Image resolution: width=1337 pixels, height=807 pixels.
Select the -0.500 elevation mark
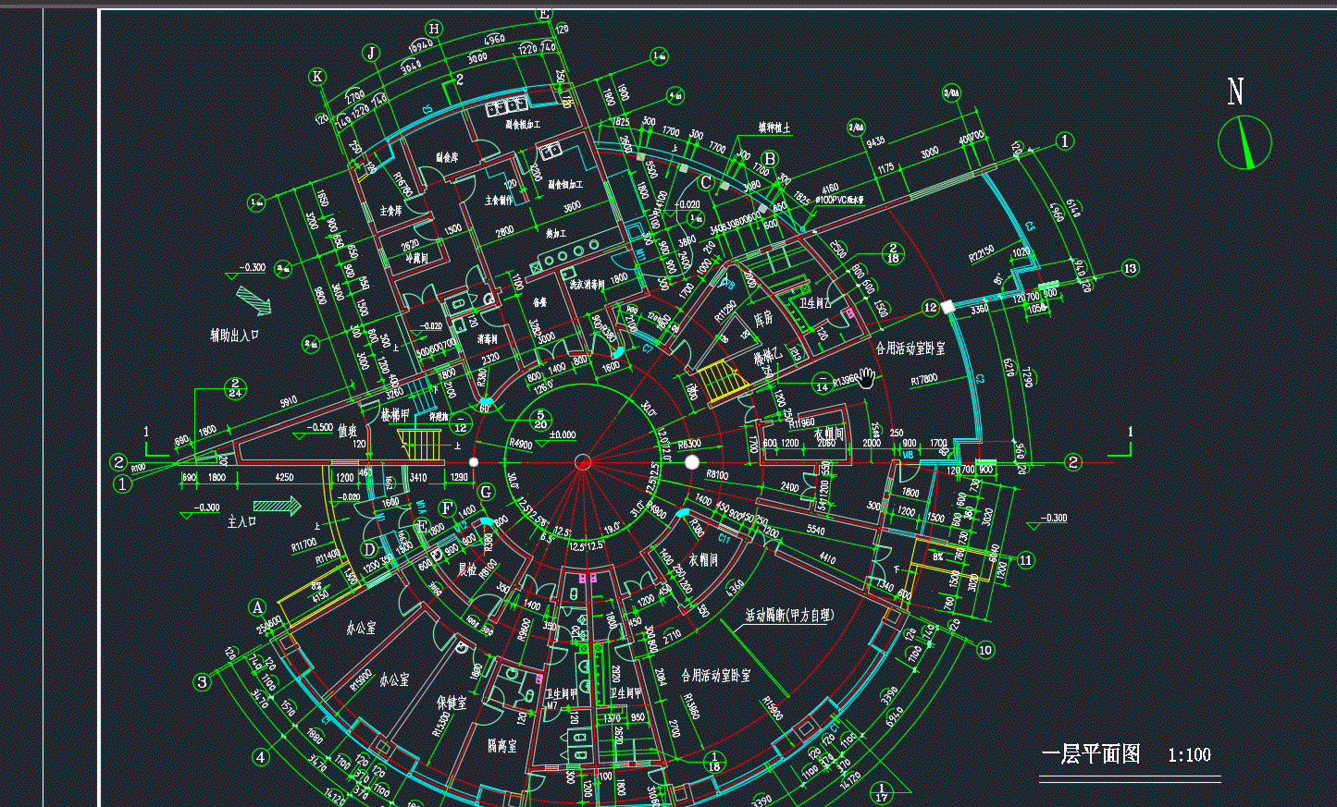pos(320,428)
